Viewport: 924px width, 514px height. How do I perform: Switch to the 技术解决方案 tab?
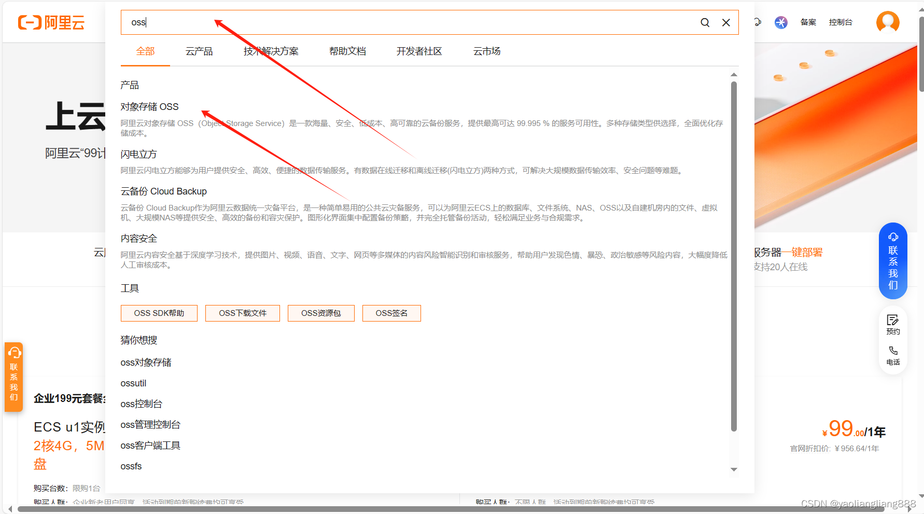point(271,51)
